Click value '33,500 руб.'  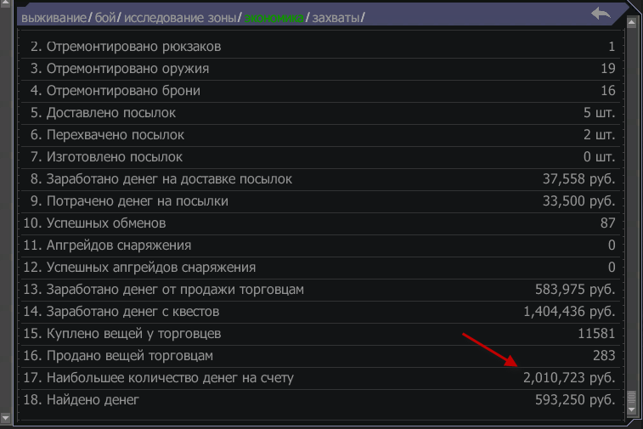578,201
